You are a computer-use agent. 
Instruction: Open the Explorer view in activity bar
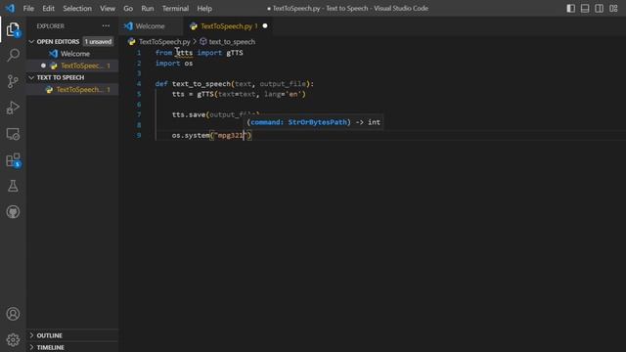[x=13, y=29]
